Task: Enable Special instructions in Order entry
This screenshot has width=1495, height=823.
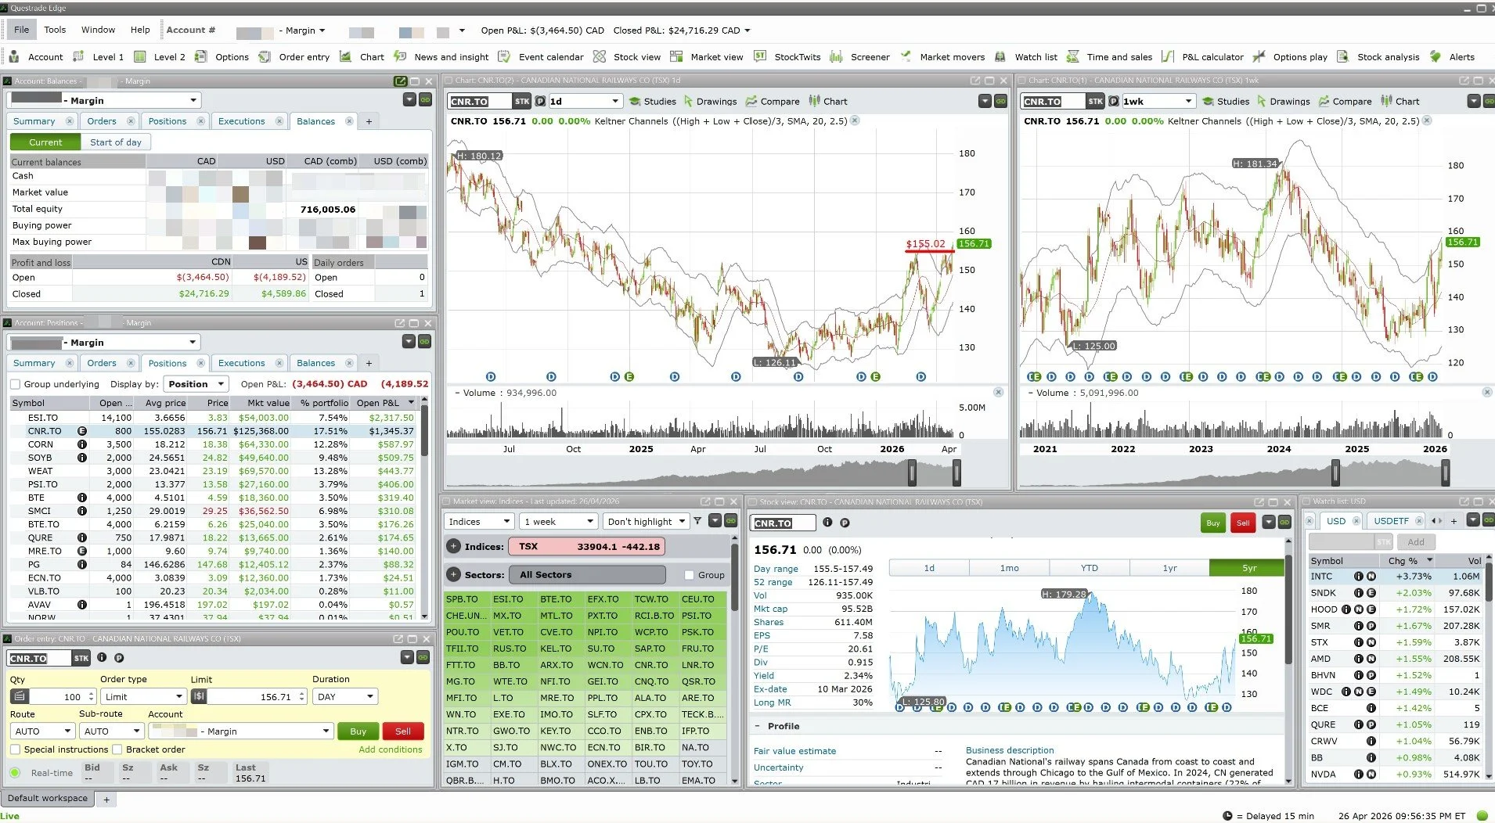Action: (x=15, y=749)
